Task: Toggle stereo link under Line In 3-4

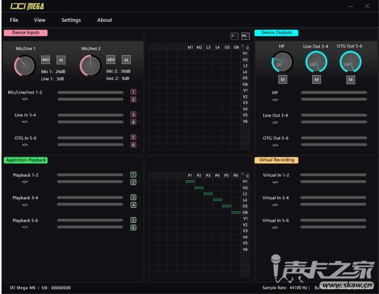Action: 25,122
